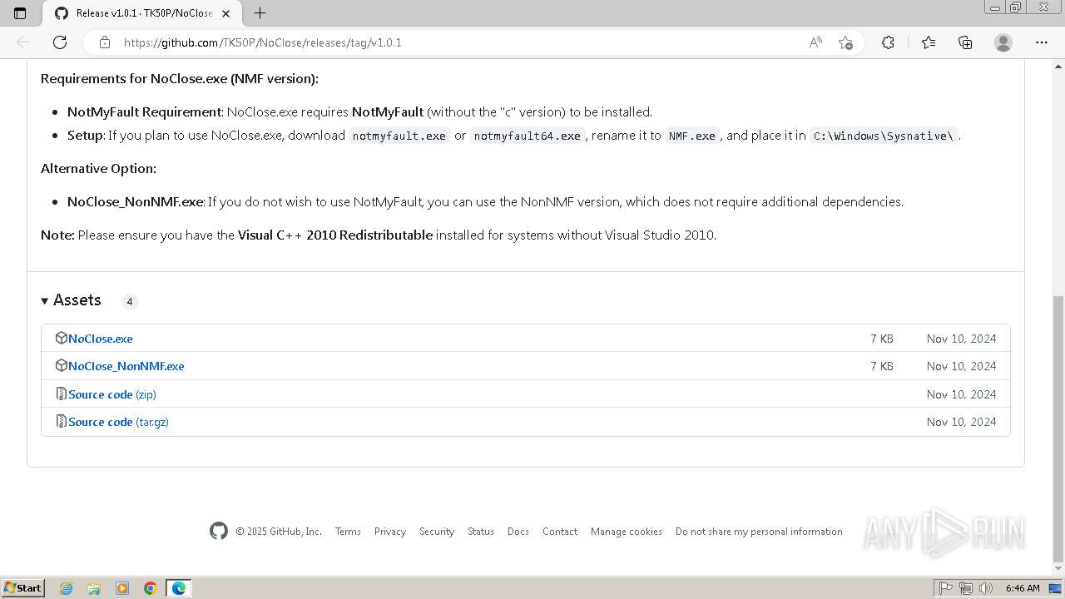Open the volume speaker tray icon
This screenshot has width=1065, height=599.
pos(985,588)
